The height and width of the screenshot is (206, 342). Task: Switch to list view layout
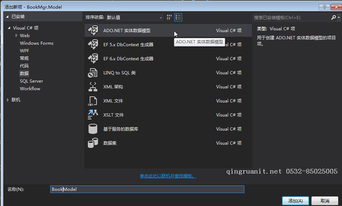(178, 17)
